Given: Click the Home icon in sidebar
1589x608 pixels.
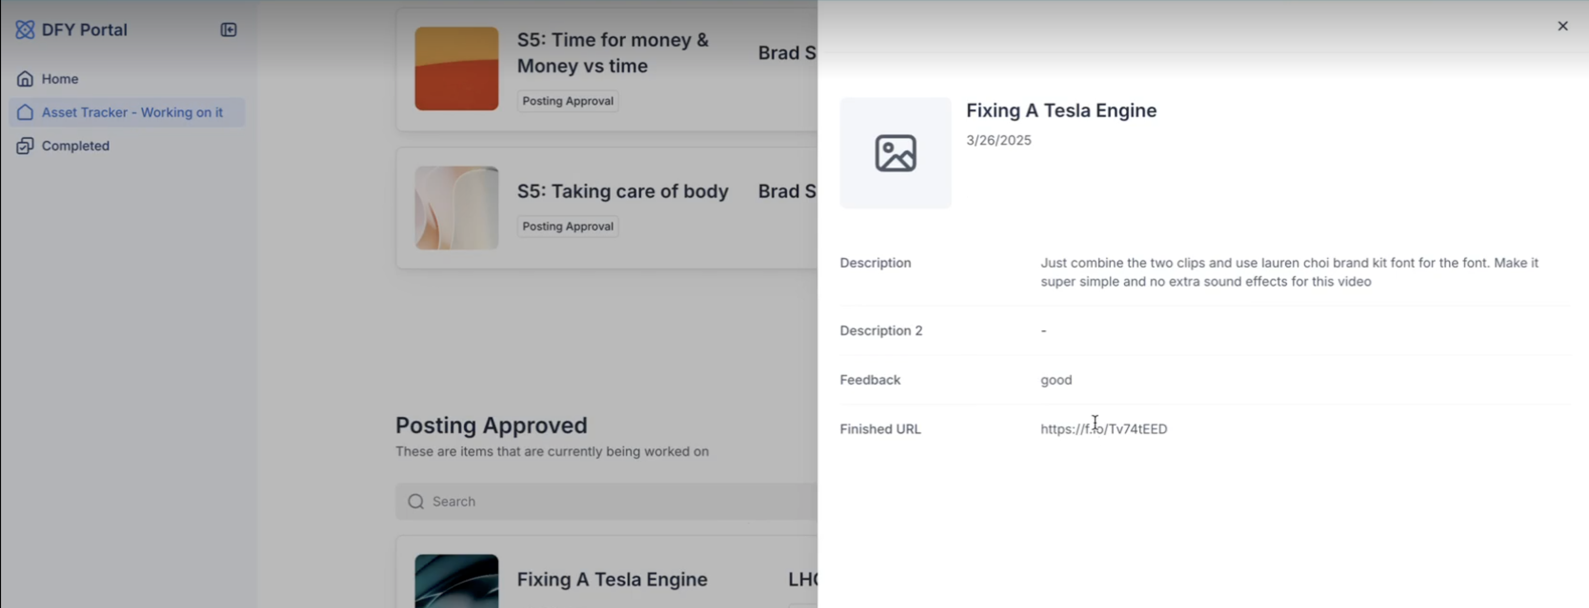Looking at the screenshot, I should tap(25, 79).
